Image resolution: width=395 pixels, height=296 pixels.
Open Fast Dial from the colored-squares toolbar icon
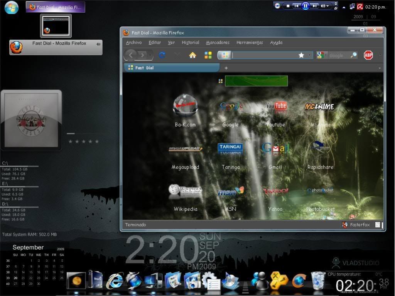[208, 55]
